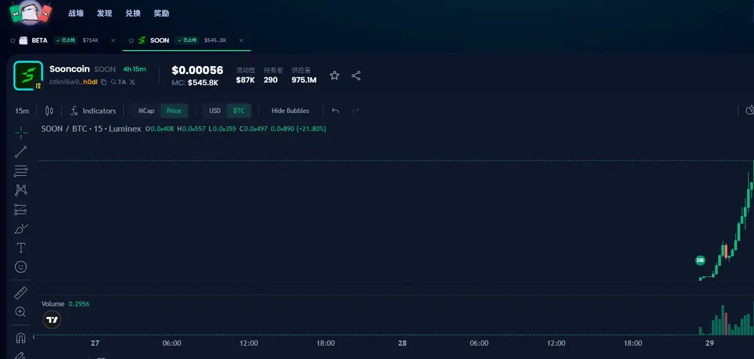
Task: Close the SOON tab
Action: click(241, 40)
